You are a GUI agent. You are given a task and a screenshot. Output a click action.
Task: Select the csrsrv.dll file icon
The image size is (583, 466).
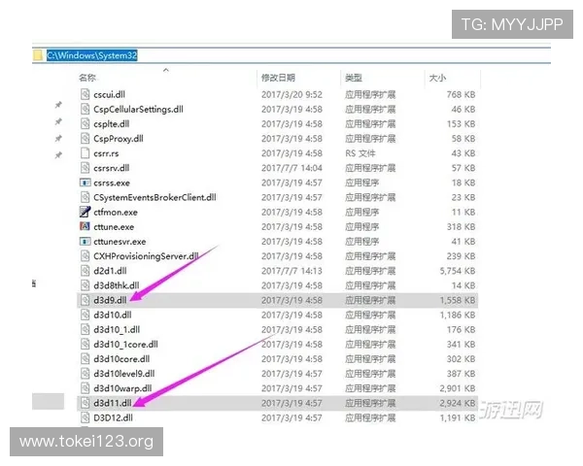86,168
